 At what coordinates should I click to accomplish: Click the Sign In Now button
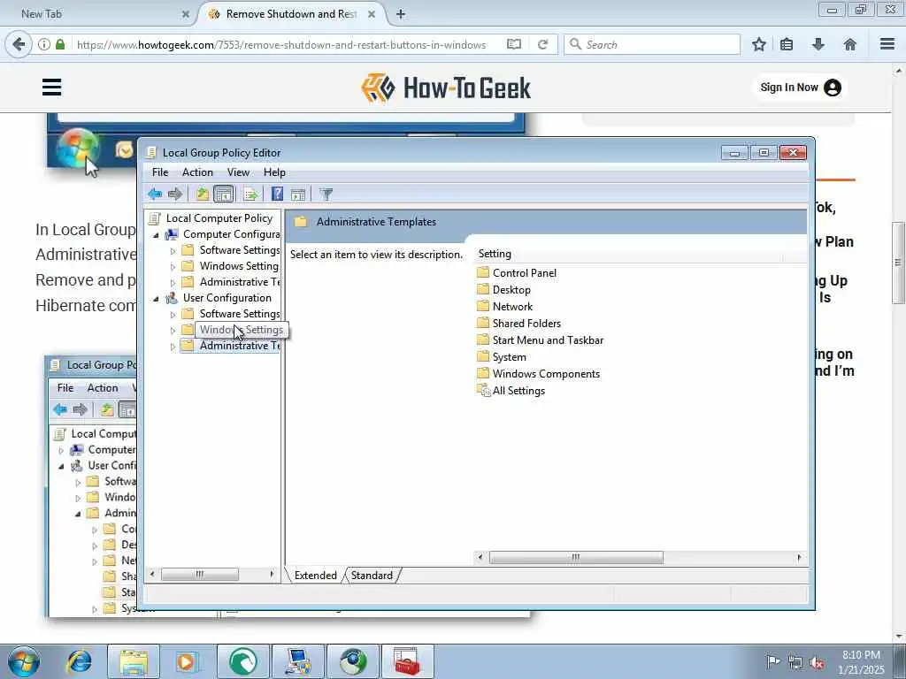coord(800,88)
